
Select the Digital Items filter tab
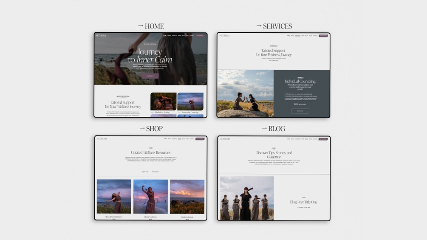(x=145, y=172)
